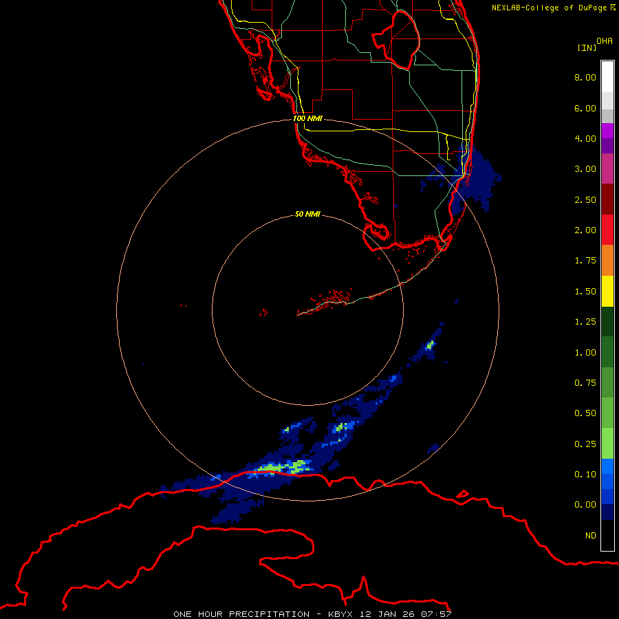Pick the pink swatch beside 3.00

[607, 169]
